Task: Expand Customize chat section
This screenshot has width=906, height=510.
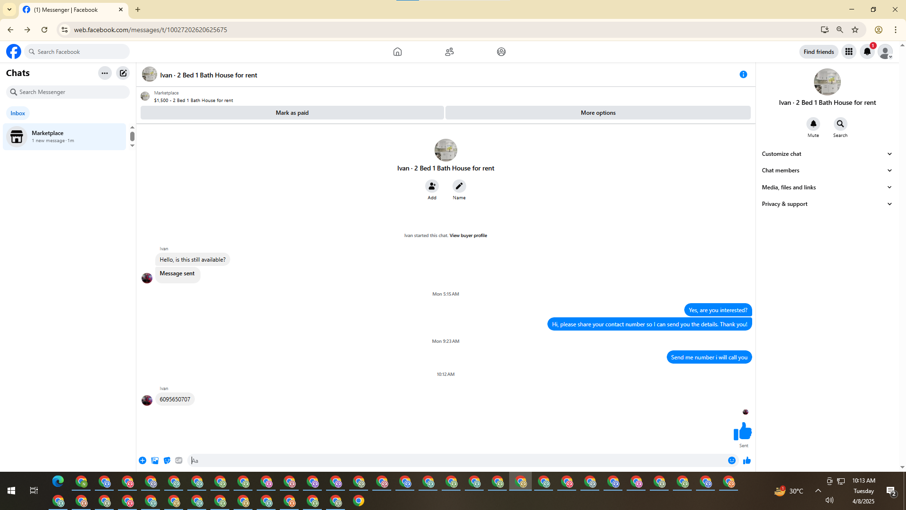Action: [827, 154]
